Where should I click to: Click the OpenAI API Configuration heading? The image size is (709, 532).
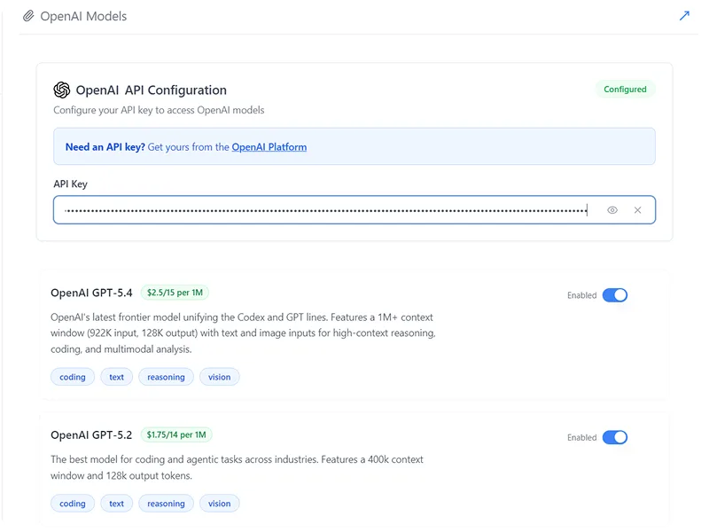pos(151,90)
